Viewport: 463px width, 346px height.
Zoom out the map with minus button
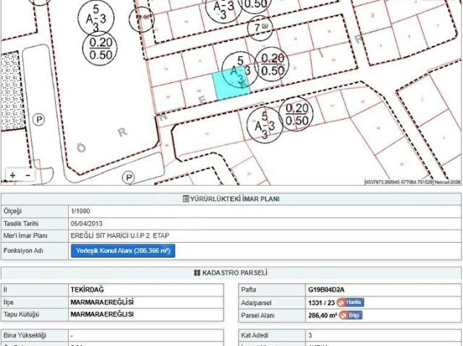click(28, 175)
